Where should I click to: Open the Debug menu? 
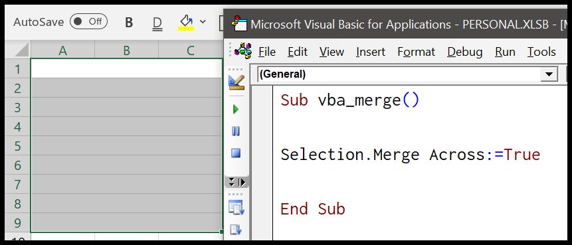(x=465, y=52)
